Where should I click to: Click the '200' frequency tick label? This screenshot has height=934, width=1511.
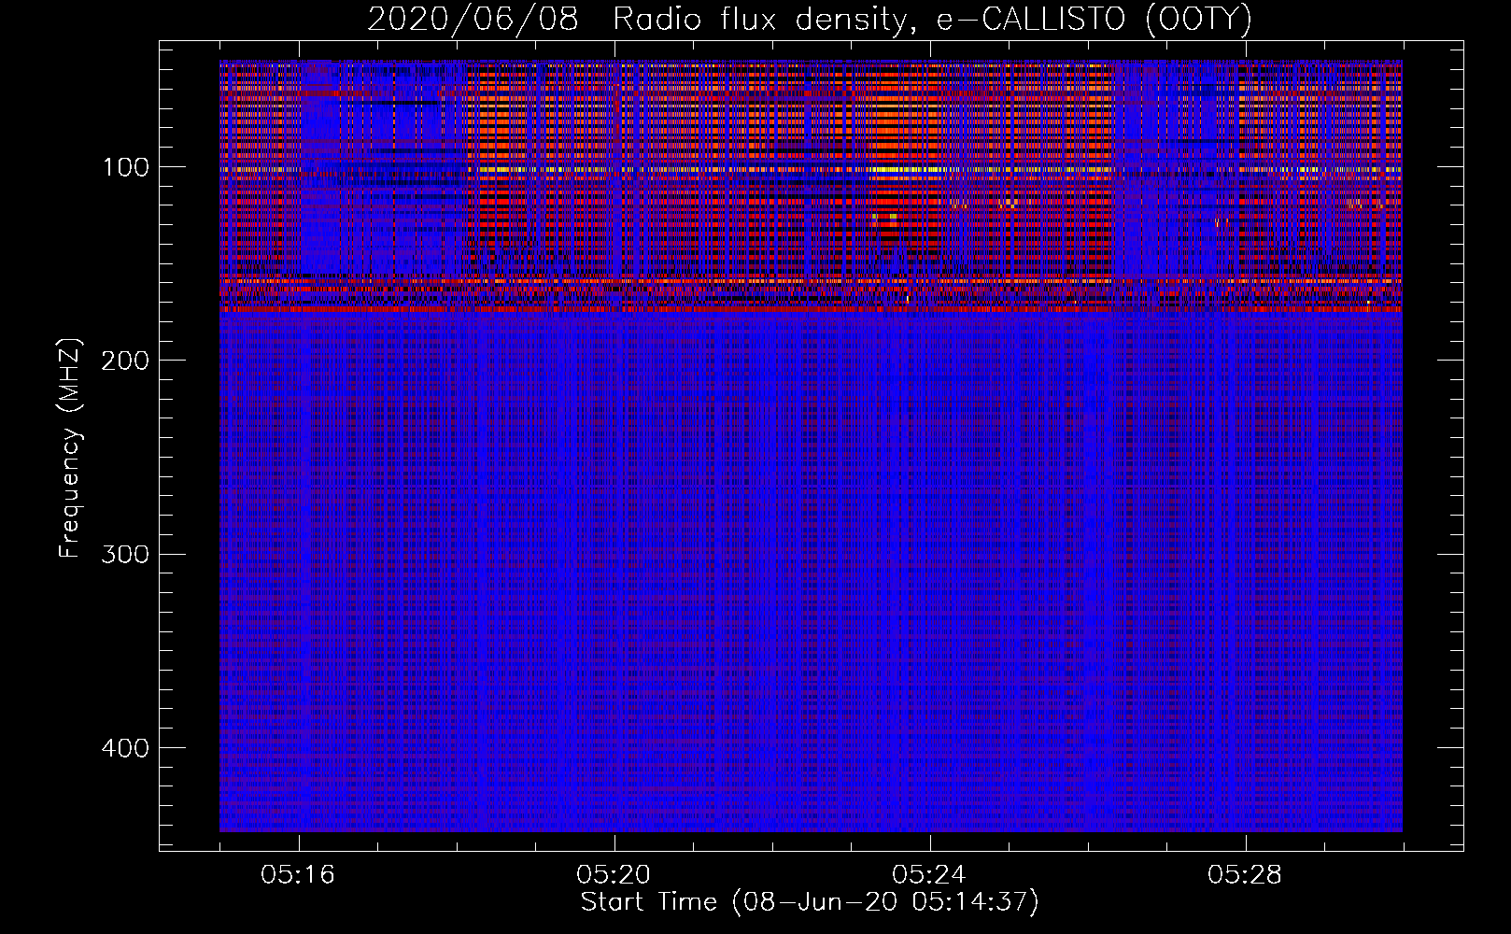(126, 361)
